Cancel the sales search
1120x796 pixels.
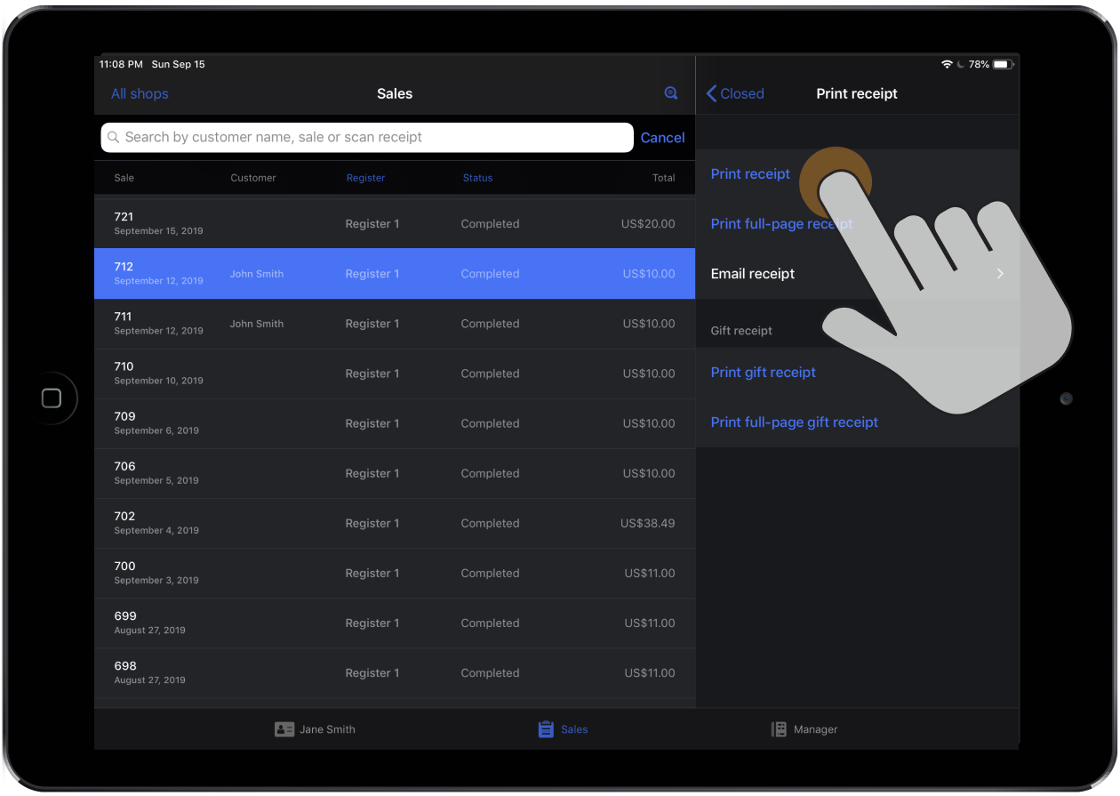tap(662, 138)
